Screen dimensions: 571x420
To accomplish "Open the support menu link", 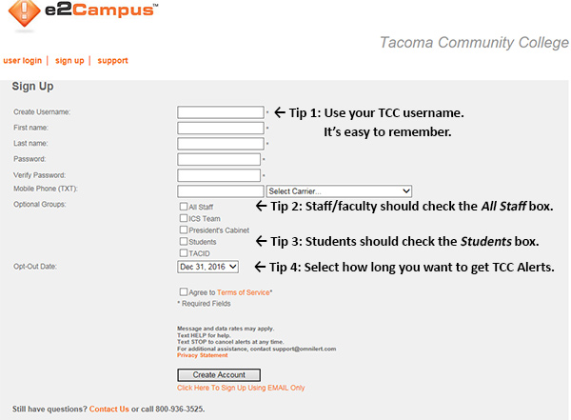I will [112, 61].
